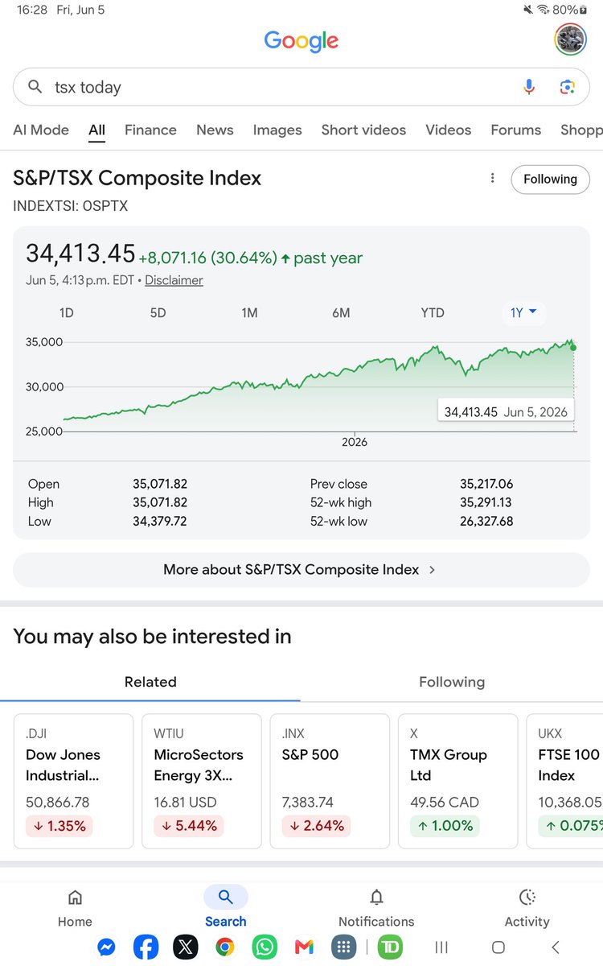Launch Facebook from the dock
Screen dimensions: 603x966
pos(146,947)
